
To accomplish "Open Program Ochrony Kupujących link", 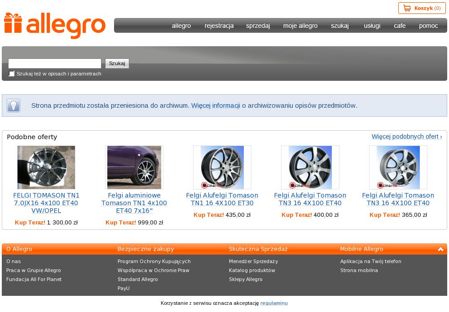I will point(154,261).
